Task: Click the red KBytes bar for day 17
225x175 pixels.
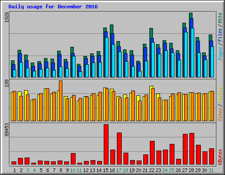Action: tap(120, 149)
